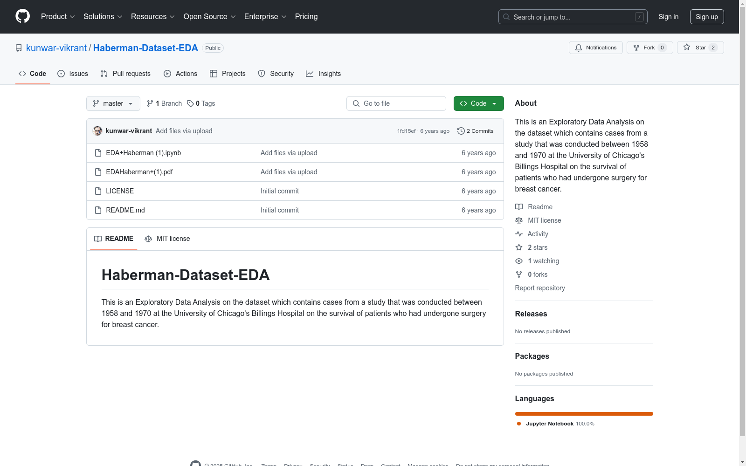Click the orange Jupyter Notebook language bar
The height and width of the screenshot is (466, 746).
point(584,414)
